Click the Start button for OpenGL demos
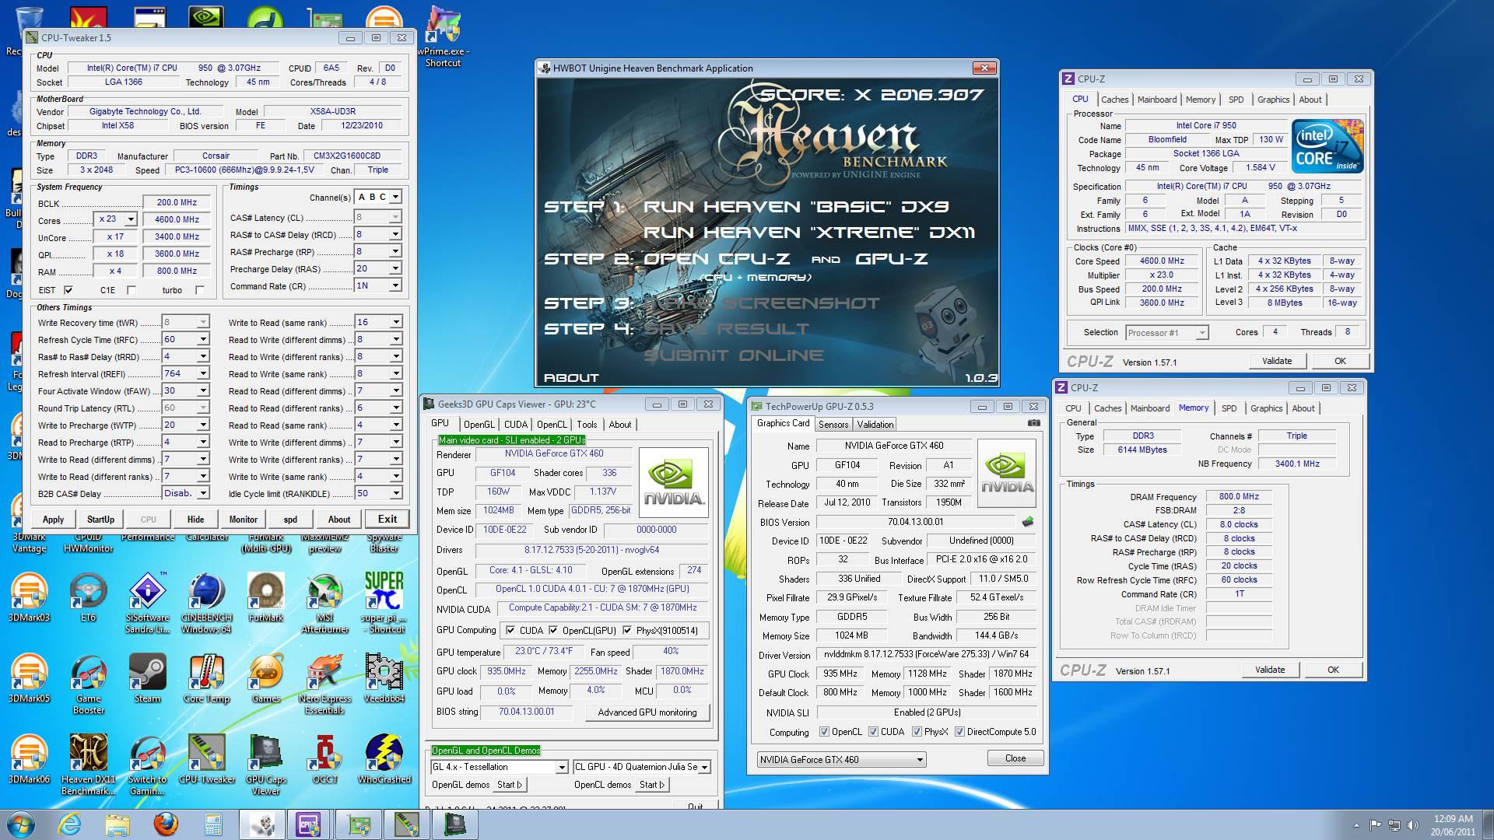Viewport: 1494px width, 840px height. point(509,785)
